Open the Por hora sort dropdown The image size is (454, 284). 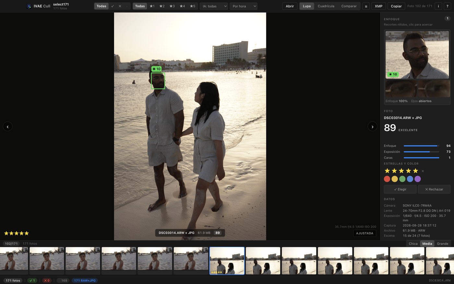pyautogui.click(x=243, y=6)
